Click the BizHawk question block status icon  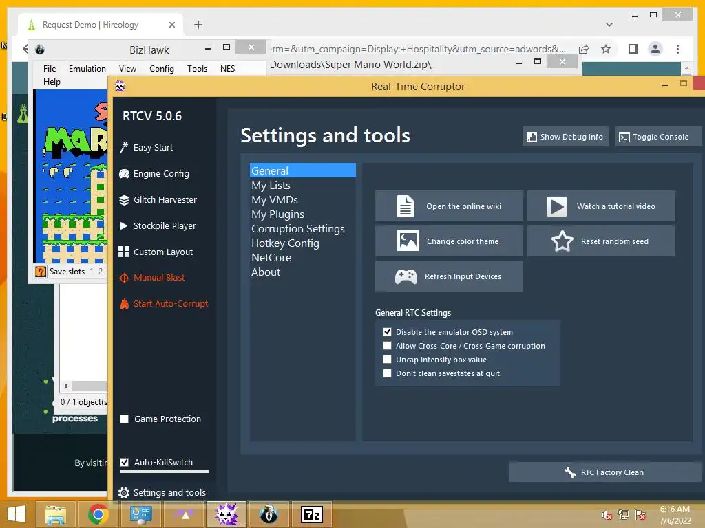point(41,271)
